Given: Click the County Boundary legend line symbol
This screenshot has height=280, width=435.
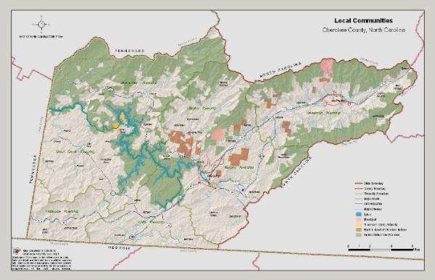Looking at the screenshot, I should (x=359, y=189).
